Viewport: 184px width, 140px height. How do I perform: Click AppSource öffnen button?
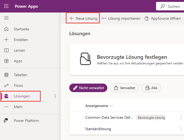[163, 18]
